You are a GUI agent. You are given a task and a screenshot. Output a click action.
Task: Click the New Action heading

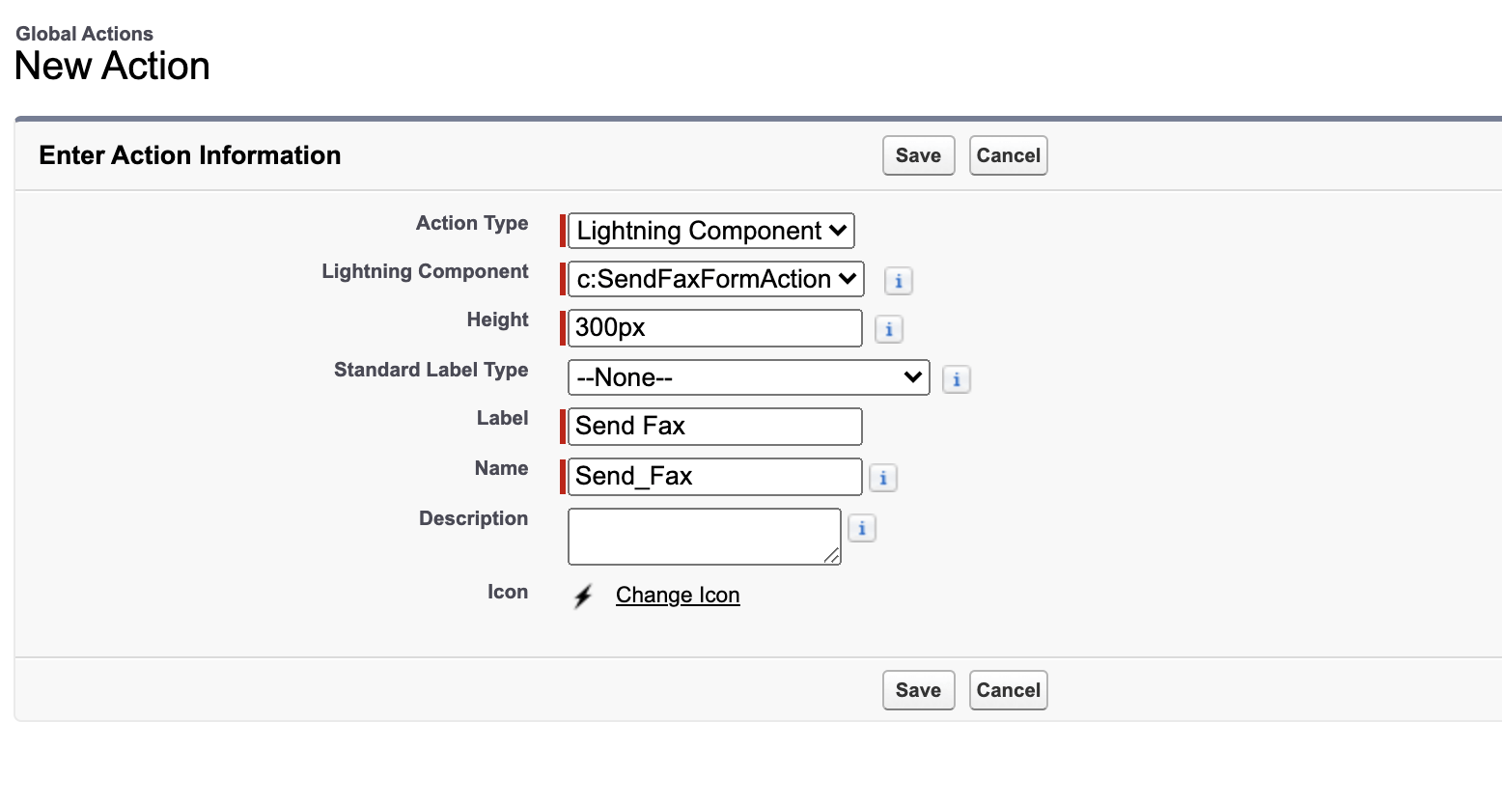point(111,66)
